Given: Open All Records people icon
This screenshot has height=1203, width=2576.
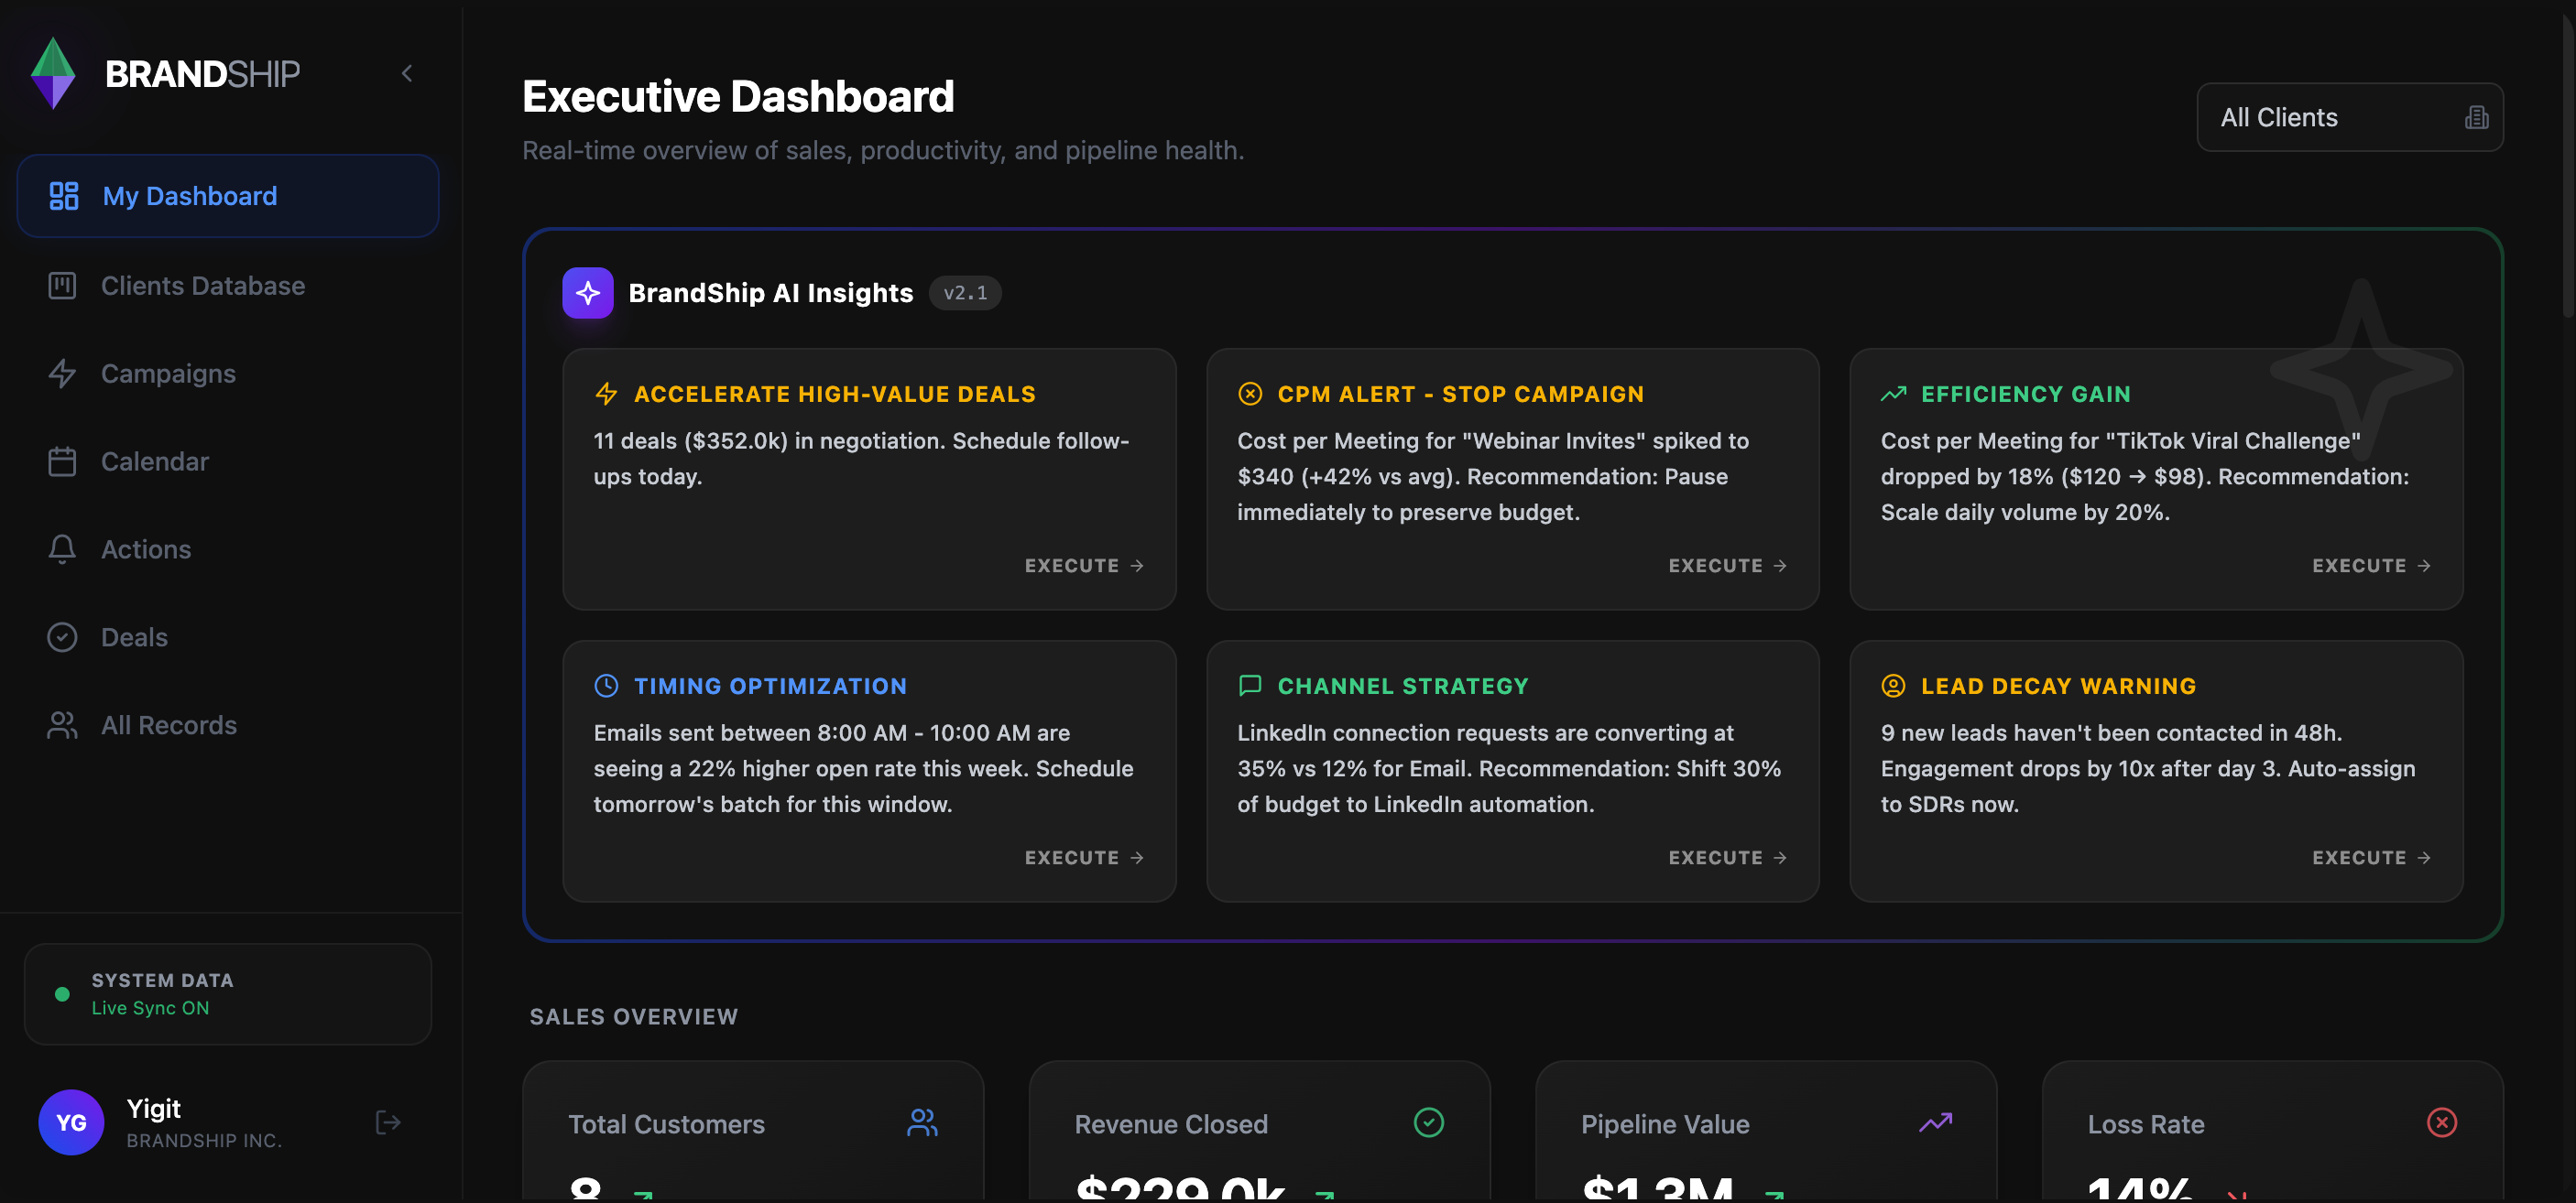Looking at the screenshot, I should pos(62,724).
